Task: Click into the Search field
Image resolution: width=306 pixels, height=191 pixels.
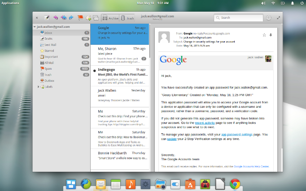Action: (239, 18)
